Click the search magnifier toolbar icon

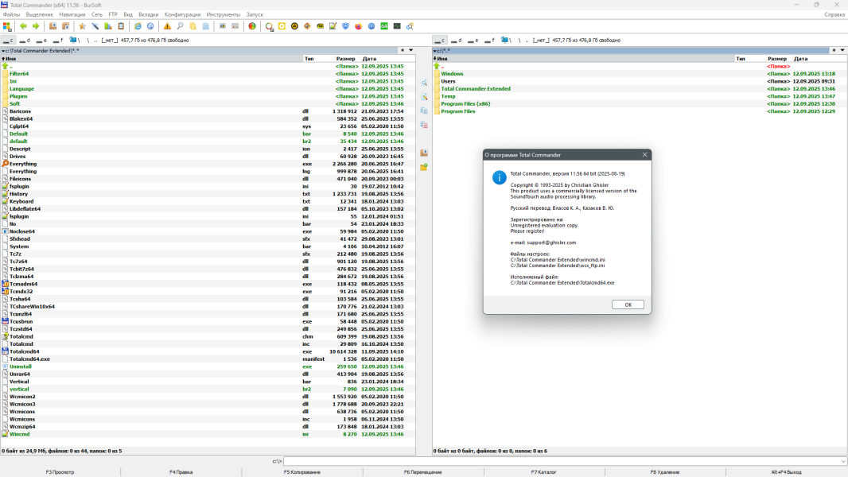click(180, 26)
